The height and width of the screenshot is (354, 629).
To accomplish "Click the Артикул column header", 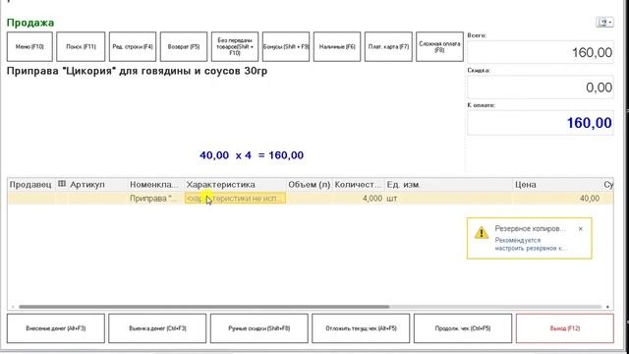I will (x=97, y=185).
